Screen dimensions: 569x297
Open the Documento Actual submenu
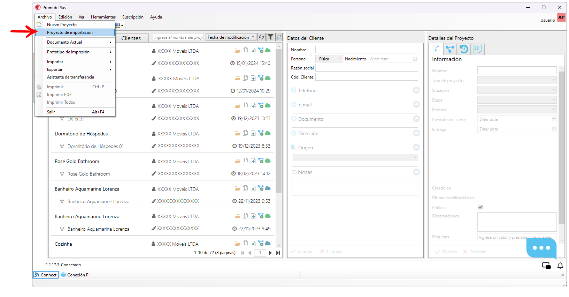pos(75,42)
